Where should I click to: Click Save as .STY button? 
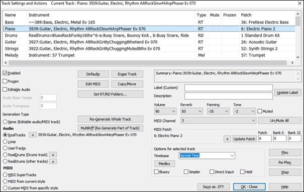[214, 187]
